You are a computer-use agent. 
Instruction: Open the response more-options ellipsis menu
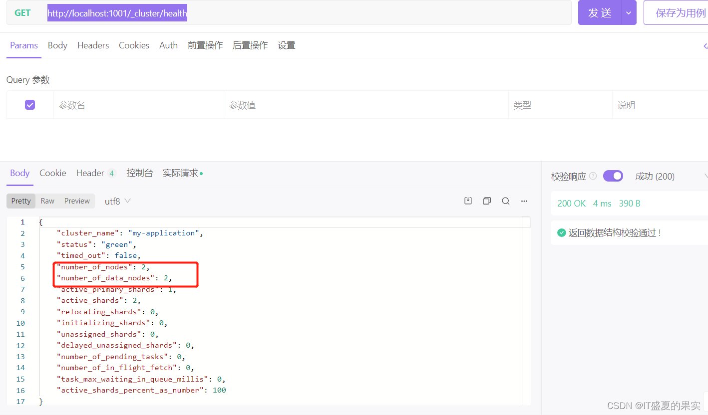pyautogui.click(x=524, y=201)
